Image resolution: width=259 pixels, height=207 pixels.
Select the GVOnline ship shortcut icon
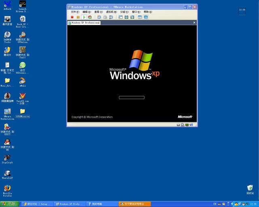[23, 37]
